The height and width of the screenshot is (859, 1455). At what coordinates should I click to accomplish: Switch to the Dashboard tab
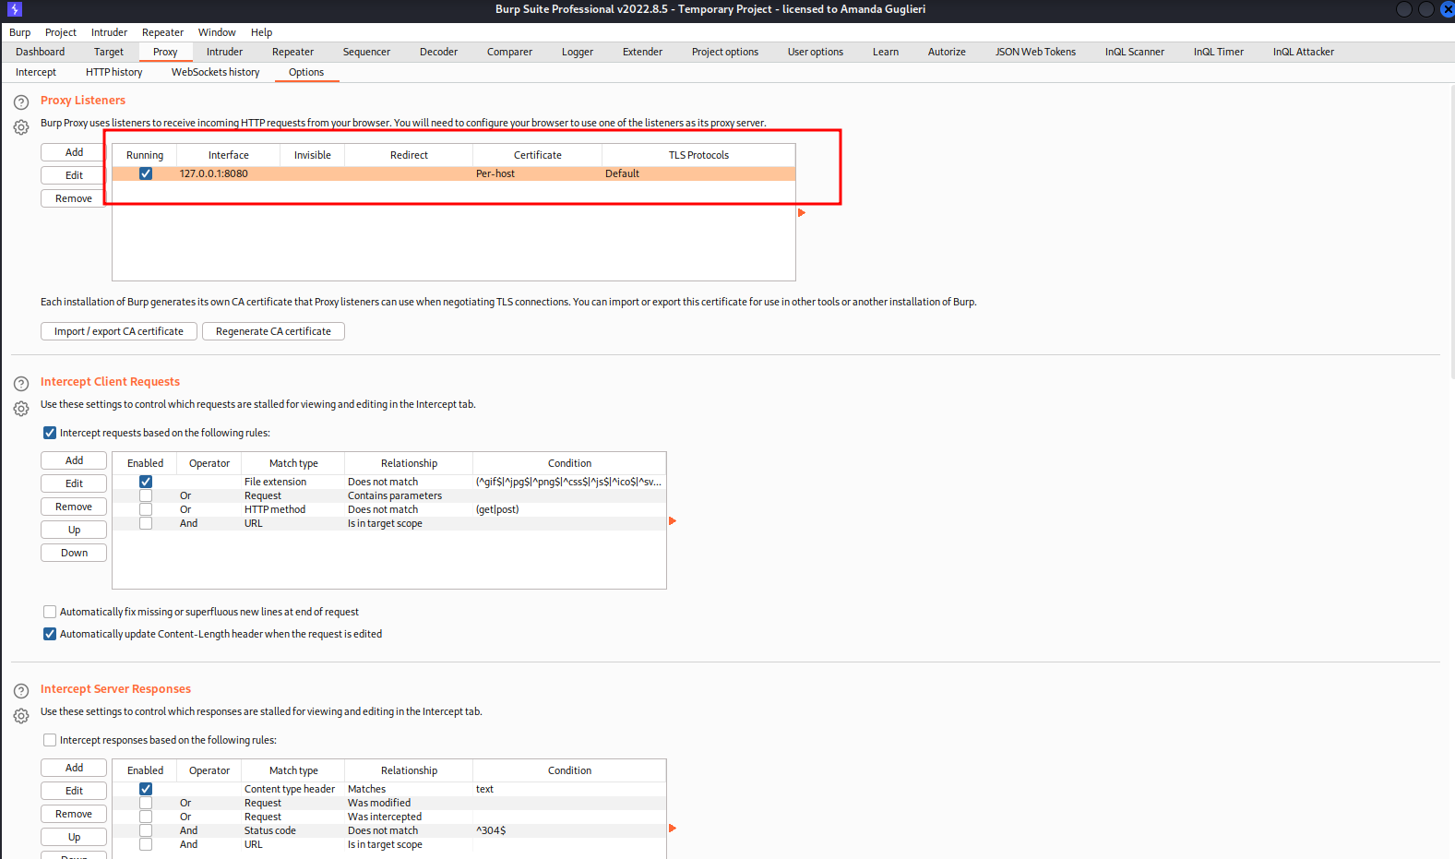[41, 52]
